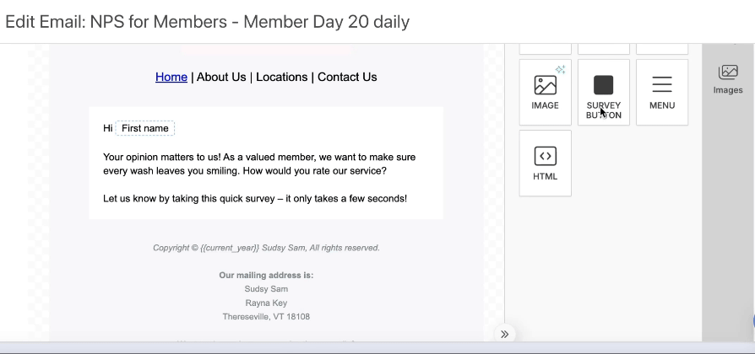This screenshot has width=755, height=354.
Task: Click the 'Hi' greeting text
Action: coord(107,128)
